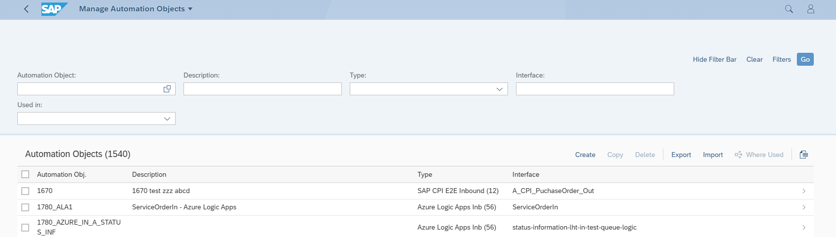Click the SAP logo
The height and width of the screenshot is (237, 836).
pyautogui.click(x=53, y=9)
